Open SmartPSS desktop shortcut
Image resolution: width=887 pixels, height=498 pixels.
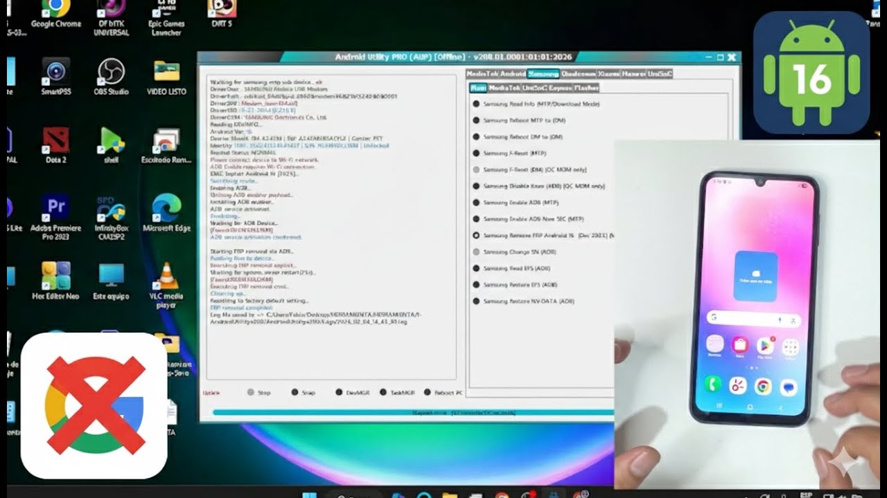tap(55, 77)
